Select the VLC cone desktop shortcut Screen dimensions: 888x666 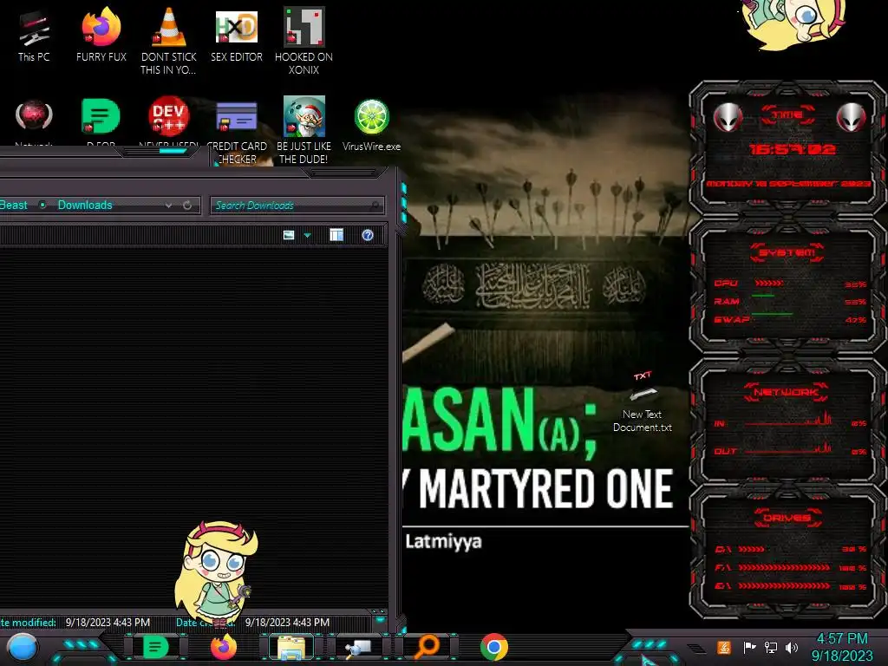pos(169,41)
